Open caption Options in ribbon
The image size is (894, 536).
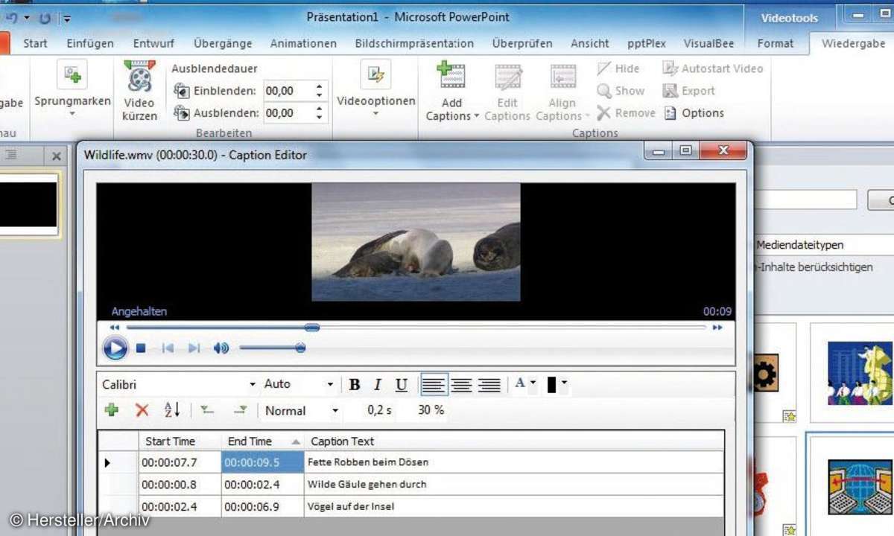coord(694,113)
